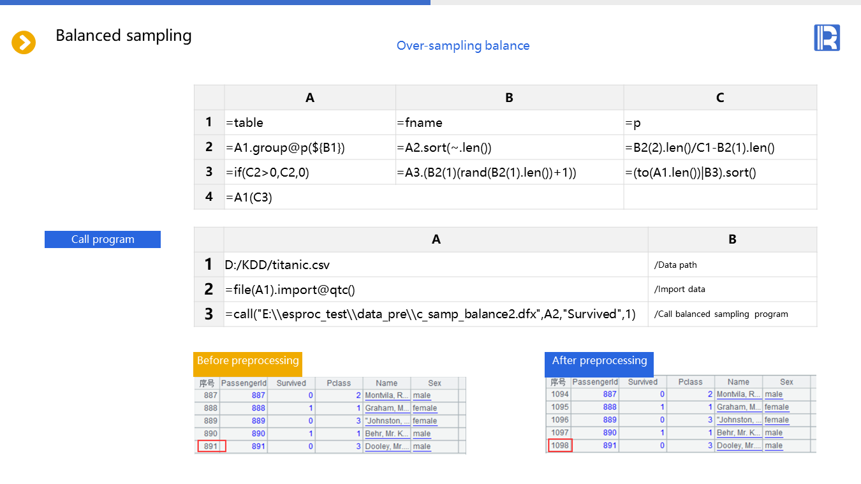Select the After preprocessing label

tap(599, 361)
